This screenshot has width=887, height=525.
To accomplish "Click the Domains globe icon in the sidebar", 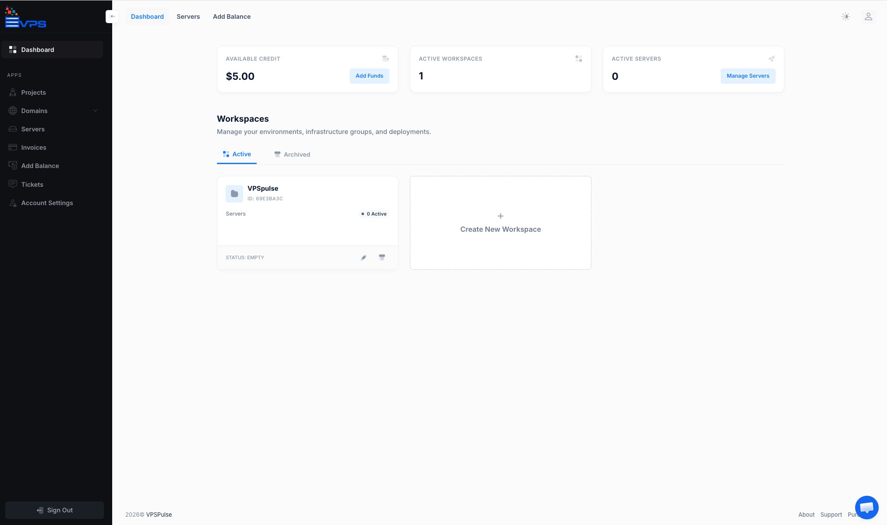I will pos(13,111).
